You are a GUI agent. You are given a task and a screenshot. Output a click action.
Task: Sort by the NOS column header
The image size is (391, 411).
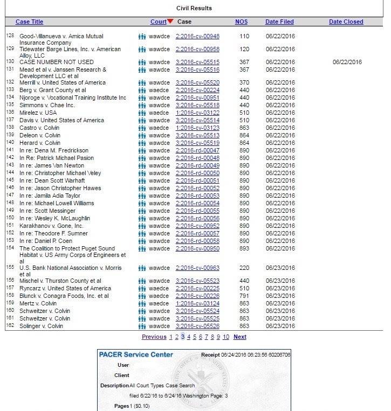pos(241,22)
